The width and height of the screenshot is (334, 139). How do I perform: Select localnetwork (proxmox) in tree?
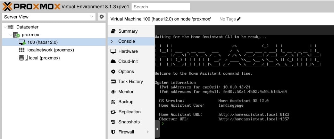pyautogui.click(x=50, y=50)
